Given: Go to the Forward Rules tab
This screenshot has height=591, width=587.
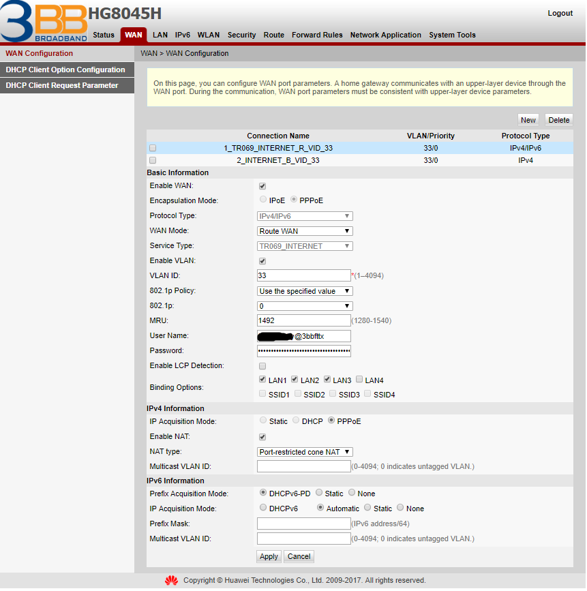Looking at the screenshot, I should click(x=317, y=35).
